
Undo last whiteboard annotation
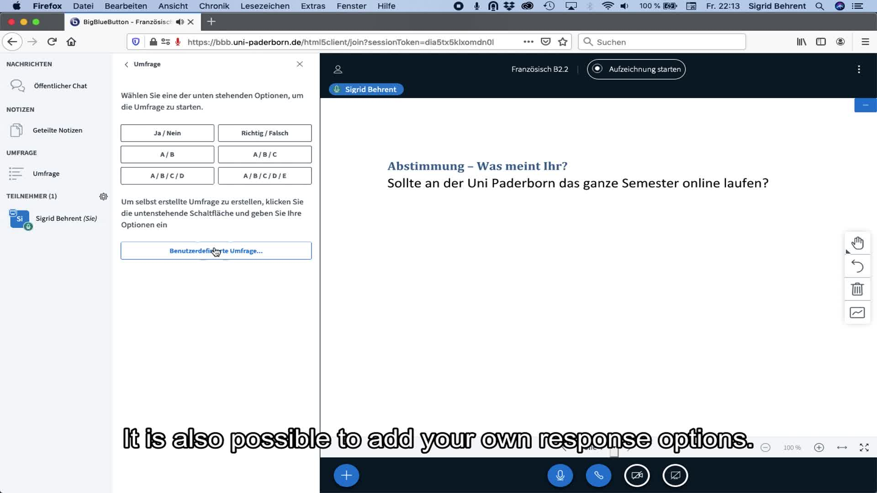pyautogui.click(x=857, y=266)
